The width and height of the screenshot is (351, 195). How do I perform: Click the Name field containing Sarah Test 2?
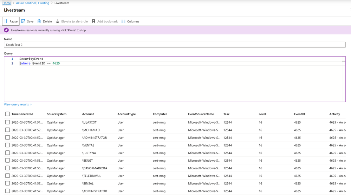point(175,45)
